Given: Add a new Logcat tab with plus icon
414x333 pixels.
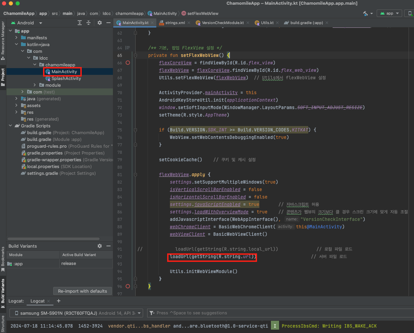Looking at the screenshot, I should 59,301.
